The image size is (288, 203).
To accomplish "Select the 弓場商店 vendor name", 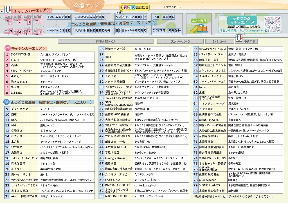I will pyautogui.click(x=17, y=131).
